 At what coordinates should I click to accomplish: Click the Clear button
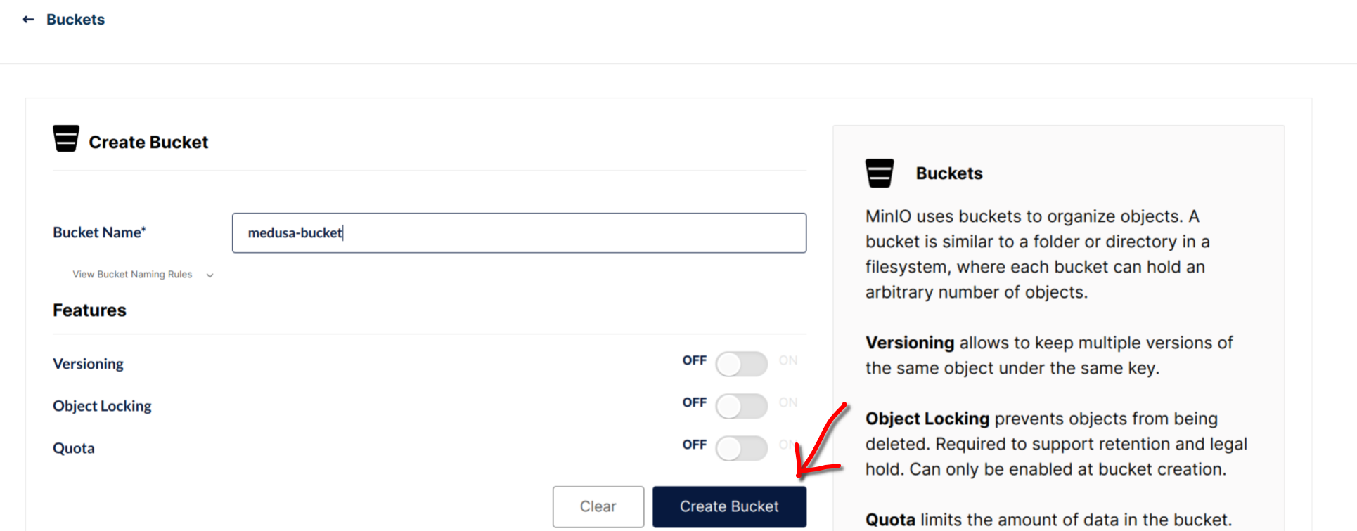pyautogui.click(x=598, y=506)
